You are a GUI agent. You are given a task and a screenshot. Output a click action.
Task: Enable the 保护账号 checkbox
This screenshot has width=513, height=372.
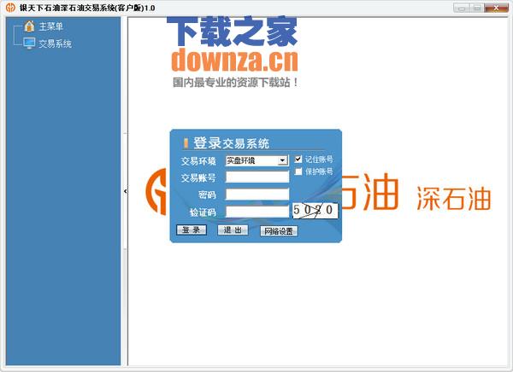(x=298, y=171)
